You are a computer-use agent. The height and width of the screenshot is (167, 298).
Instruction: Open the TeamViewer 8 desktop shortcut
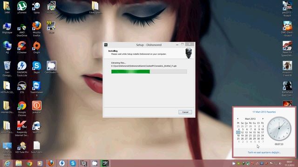click(36, 89)
